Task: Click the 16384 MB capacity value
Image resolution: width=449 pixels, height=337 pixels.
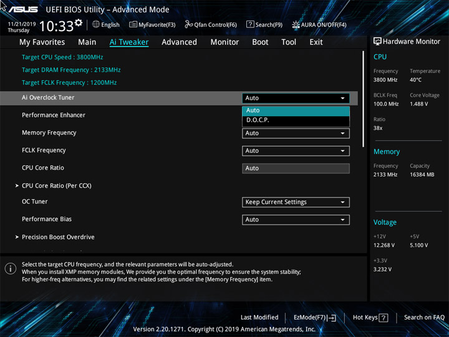Action: (x=422, y=175)
